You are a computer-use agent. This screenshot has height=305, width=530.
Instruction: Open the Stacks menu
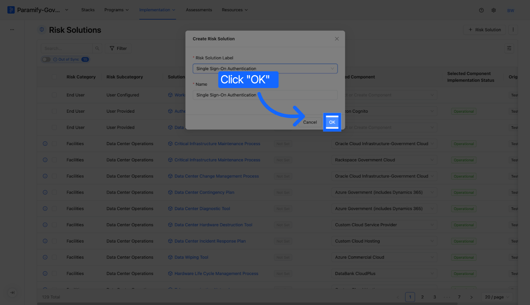tap(88, 10)
